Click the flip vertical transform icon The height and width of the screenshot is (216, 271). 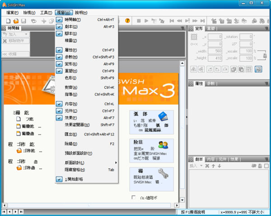coord(201,69)
